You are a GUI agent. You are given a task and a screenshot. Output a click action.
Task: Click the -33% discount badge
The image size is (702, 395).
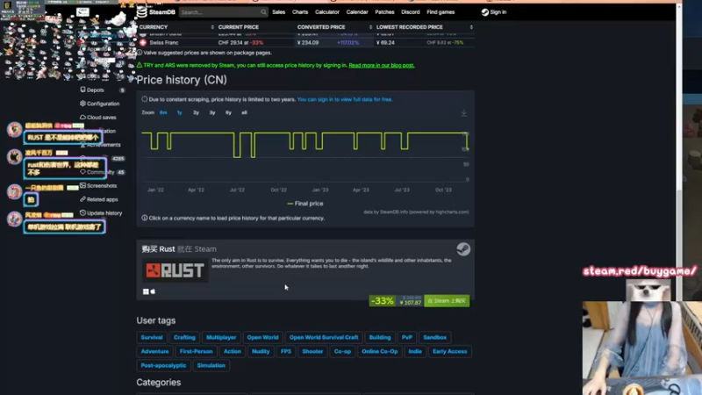(x=383, y=301)
